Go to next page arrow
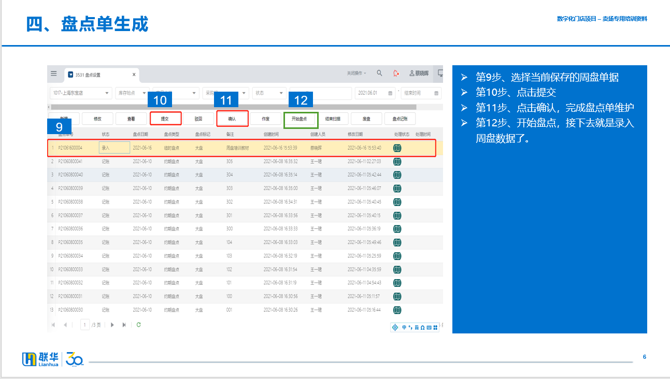The image size is (670, 379). point(112,325)
